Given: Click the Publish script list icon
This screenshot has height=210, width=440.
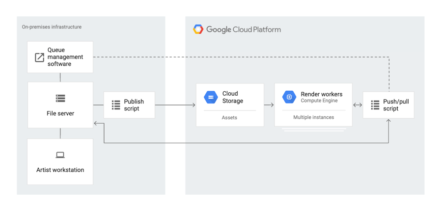Looking at the screenshot, I should coord(116,105).
